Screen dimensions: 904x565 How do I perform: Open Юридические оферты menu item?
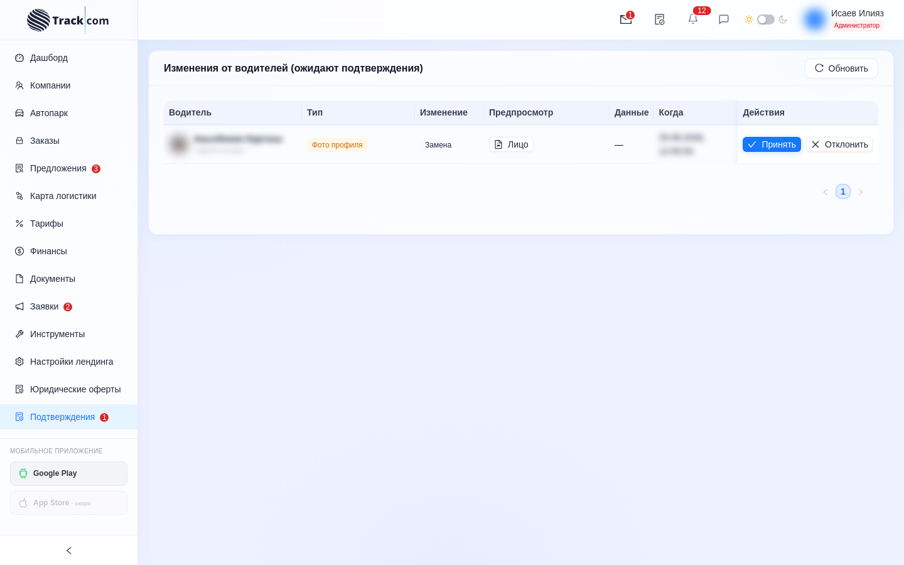(68, 389)
